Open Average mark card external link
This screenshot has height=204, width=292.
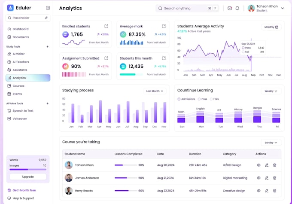click(164, 26)
